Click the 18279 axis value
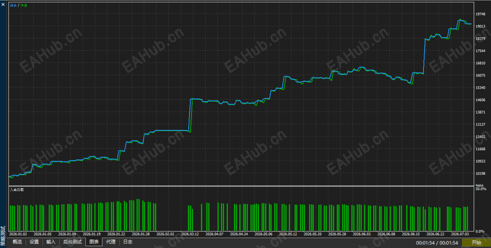Viewport: 491px width, 248px height. click(480, 38)
